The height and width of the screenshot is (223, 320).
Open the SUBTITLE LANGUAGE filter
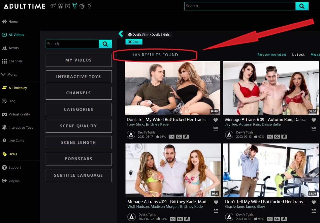point(79,175)
